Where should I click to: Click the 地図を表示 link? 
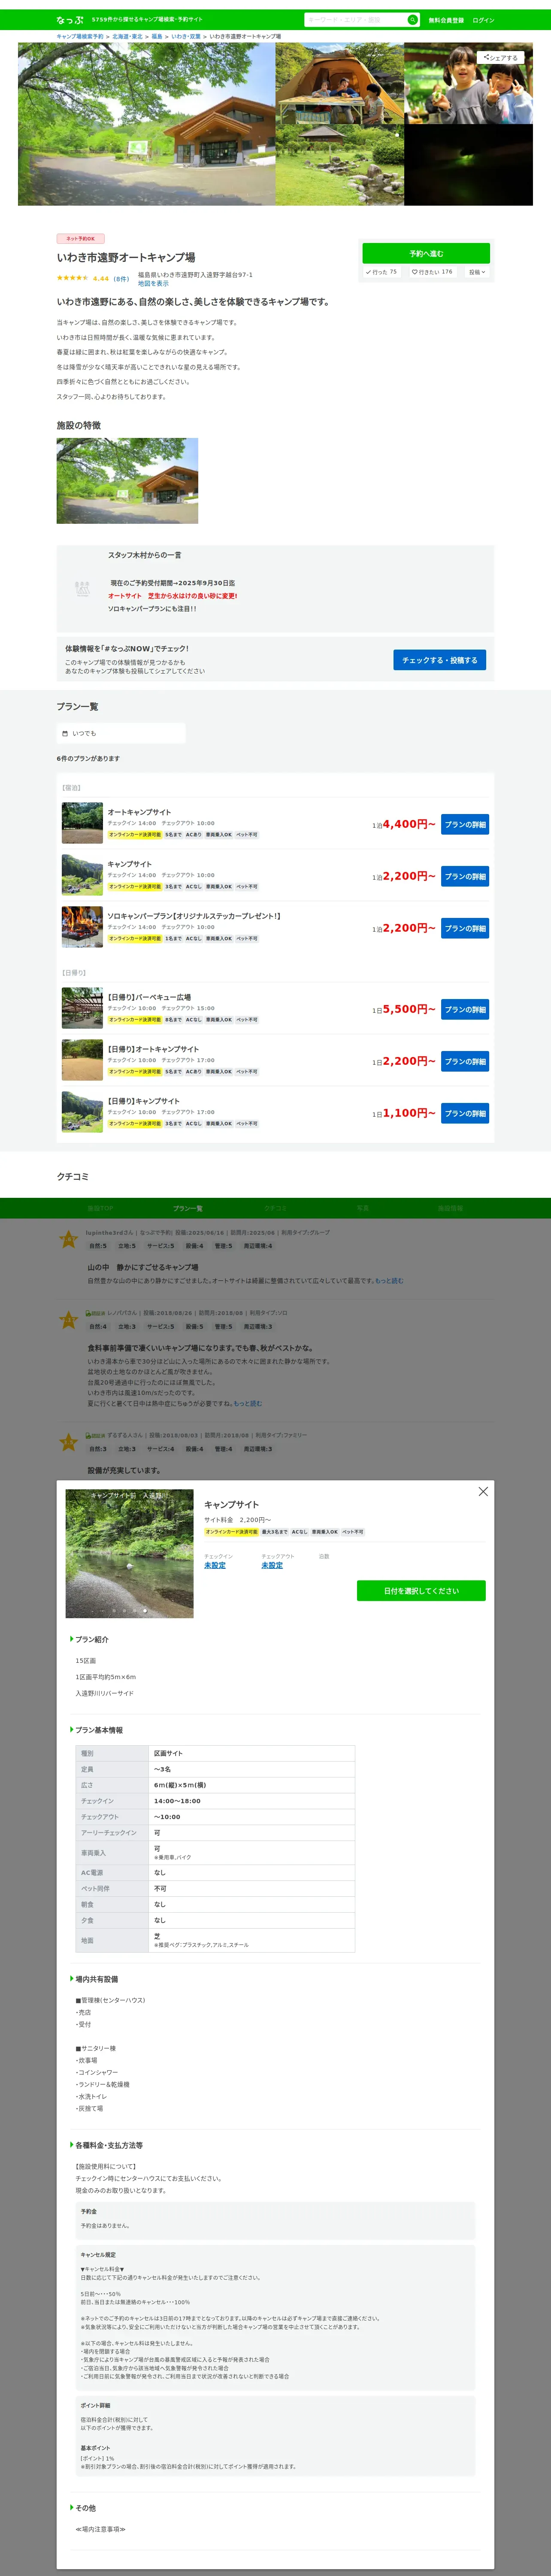click(153, 283)
